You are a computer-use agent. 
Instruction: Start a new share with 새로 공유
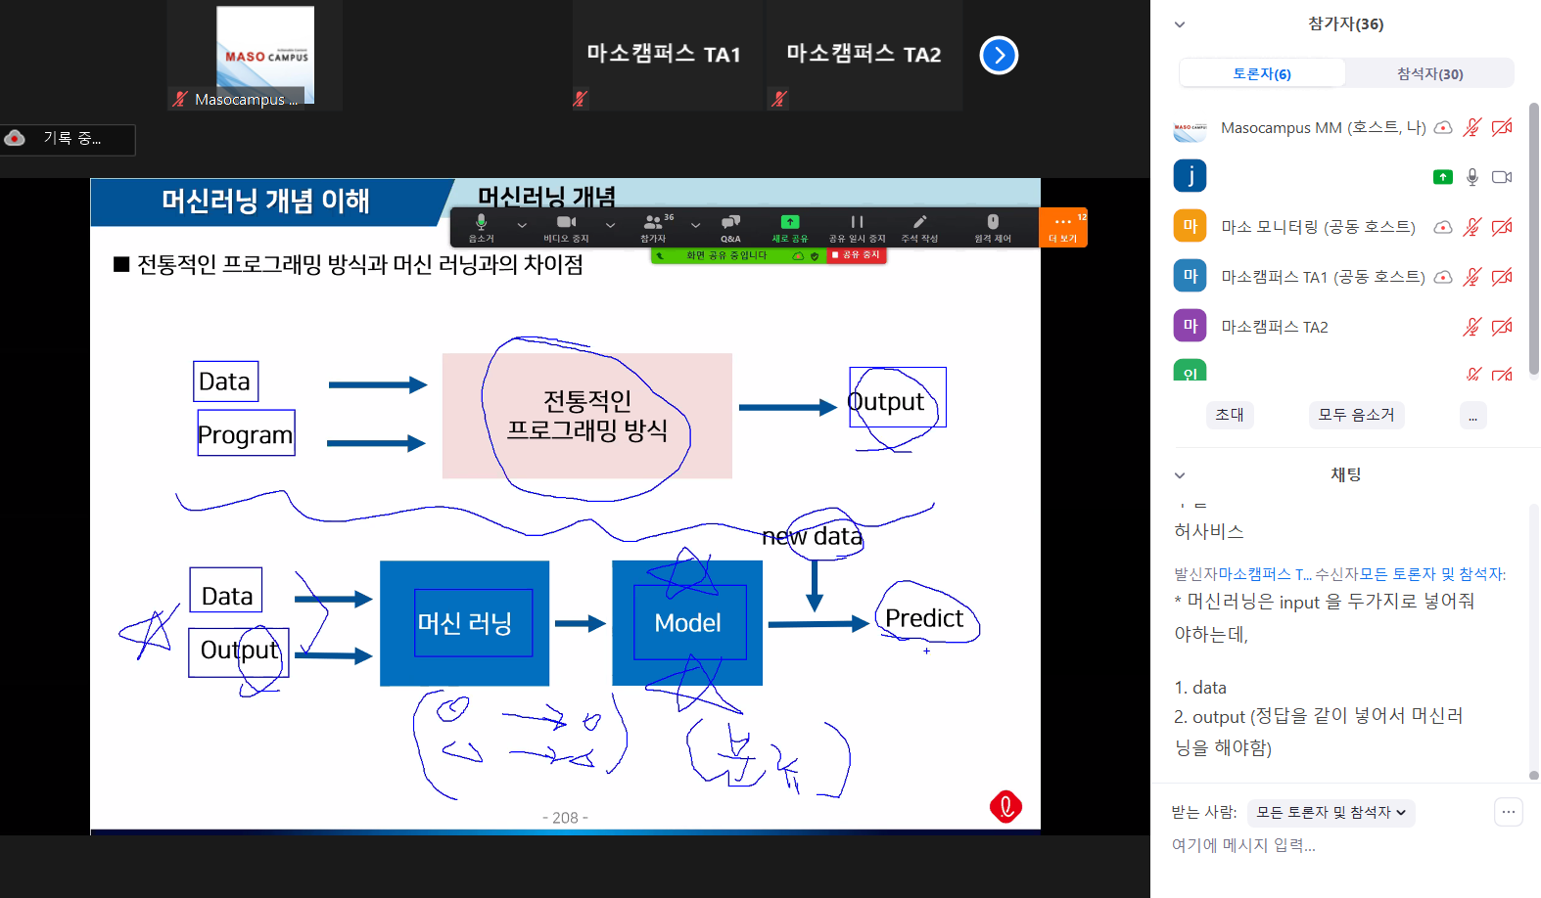click(x=789, y=227)
